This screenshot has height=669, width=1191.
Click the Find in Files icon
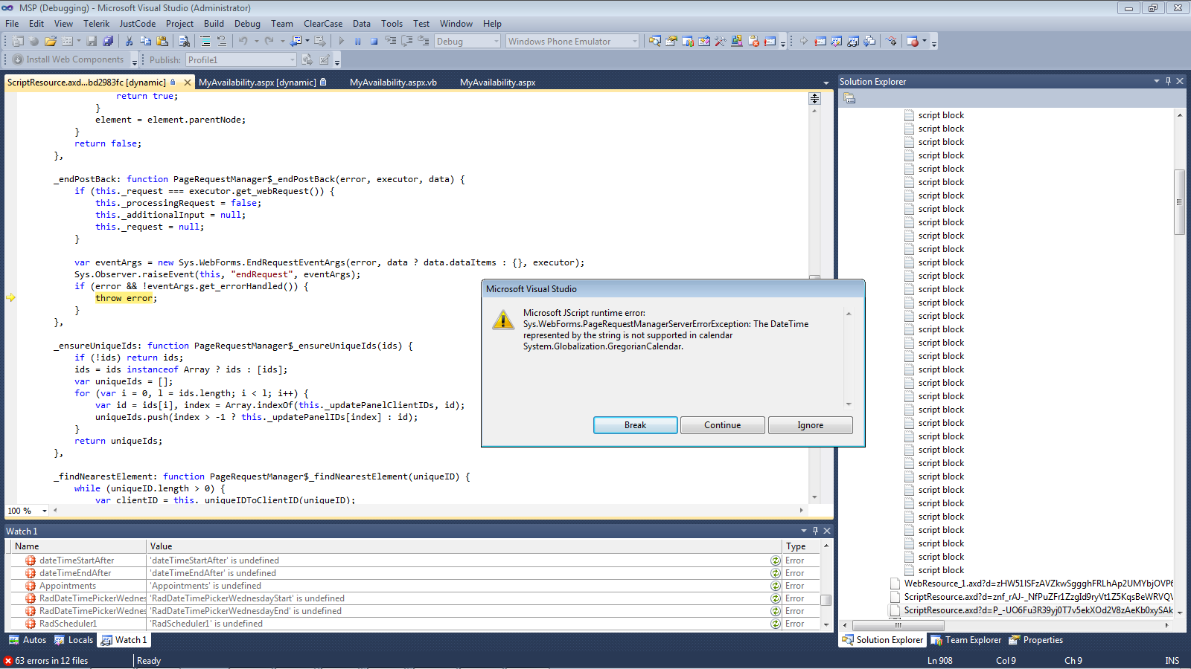click(184, 41)
